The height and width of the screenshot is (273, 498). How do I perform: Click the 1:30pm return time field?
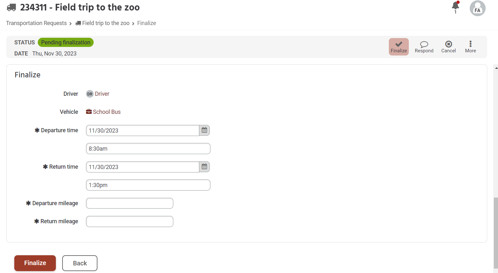148,185
